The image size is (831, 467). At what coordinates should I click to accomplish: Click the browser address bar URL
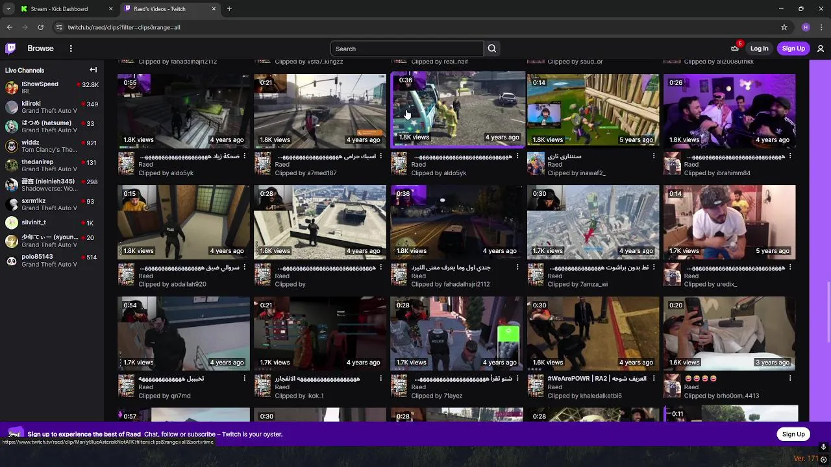(124, 27)
